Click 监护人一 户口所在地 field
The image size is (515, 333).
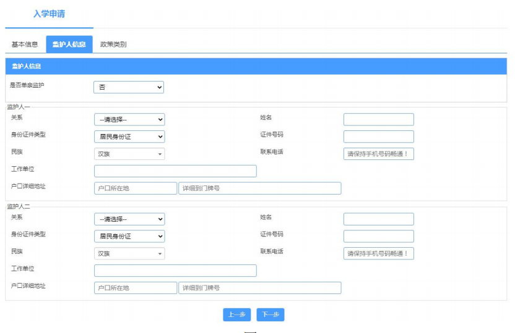136,188
